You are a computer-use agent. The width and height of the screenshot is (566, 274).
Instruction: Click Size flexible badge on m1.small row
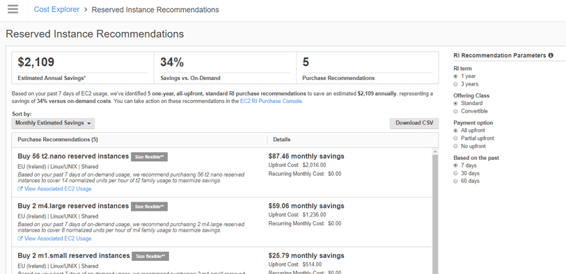(x=150, y=257)
